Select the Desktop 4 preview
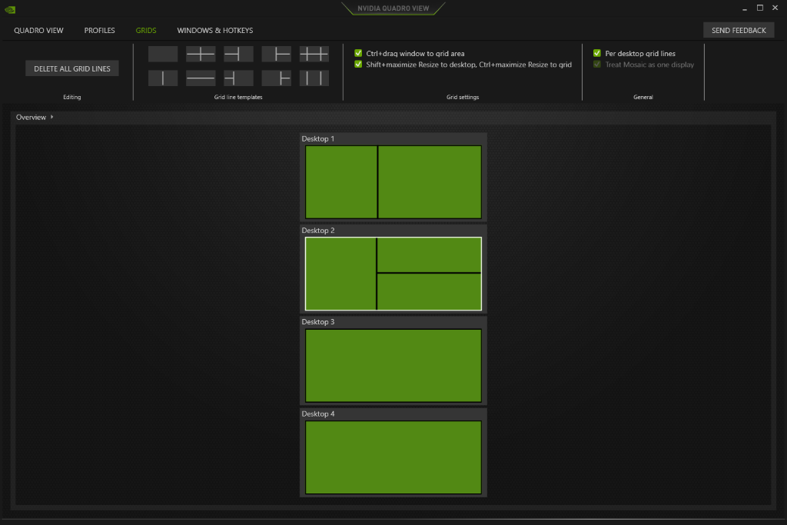The width and height of the screenshot is (787, 525). 393,457
